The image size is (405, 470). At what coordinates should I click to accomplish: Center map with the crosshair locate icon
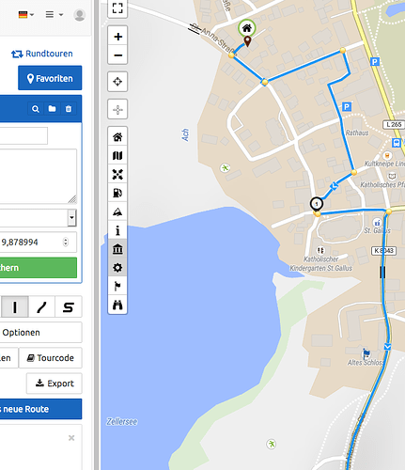117,82
